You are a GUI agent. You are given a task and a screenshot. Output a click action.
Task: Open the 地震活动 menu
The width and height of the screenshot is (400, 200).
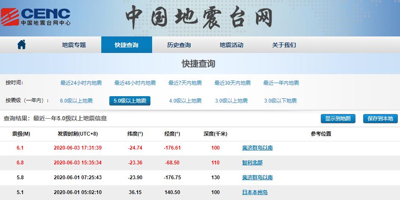[231, 45]
